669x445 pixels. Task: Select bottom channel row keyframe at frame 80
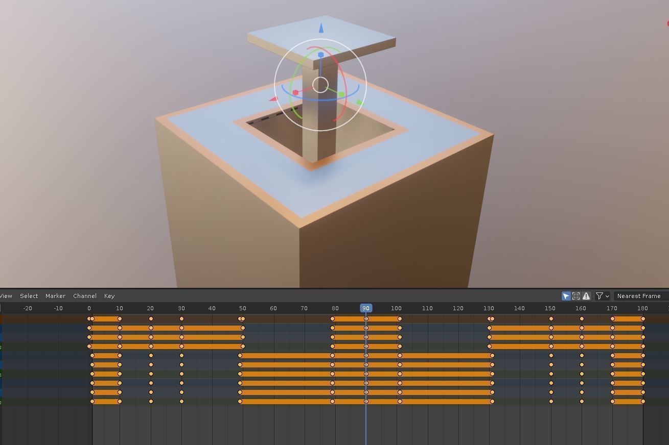(x=333, y=402)
